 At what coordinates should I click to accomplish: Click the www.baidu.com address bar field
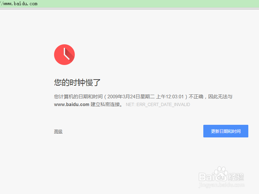tap(129, 4)
